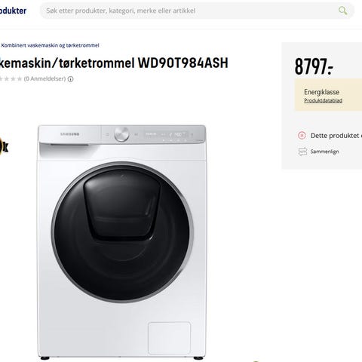This screenshot has width=362, height=362.
Task: Click the green search magnifier icon
Action: coord(342,11)
